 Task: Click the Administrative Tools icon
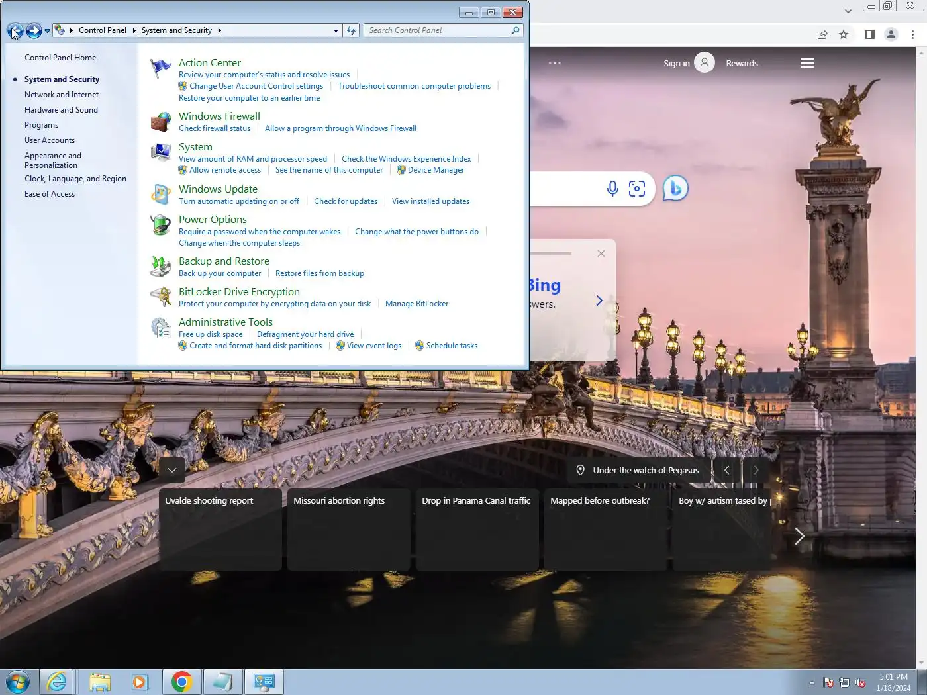tap(161, 328)
